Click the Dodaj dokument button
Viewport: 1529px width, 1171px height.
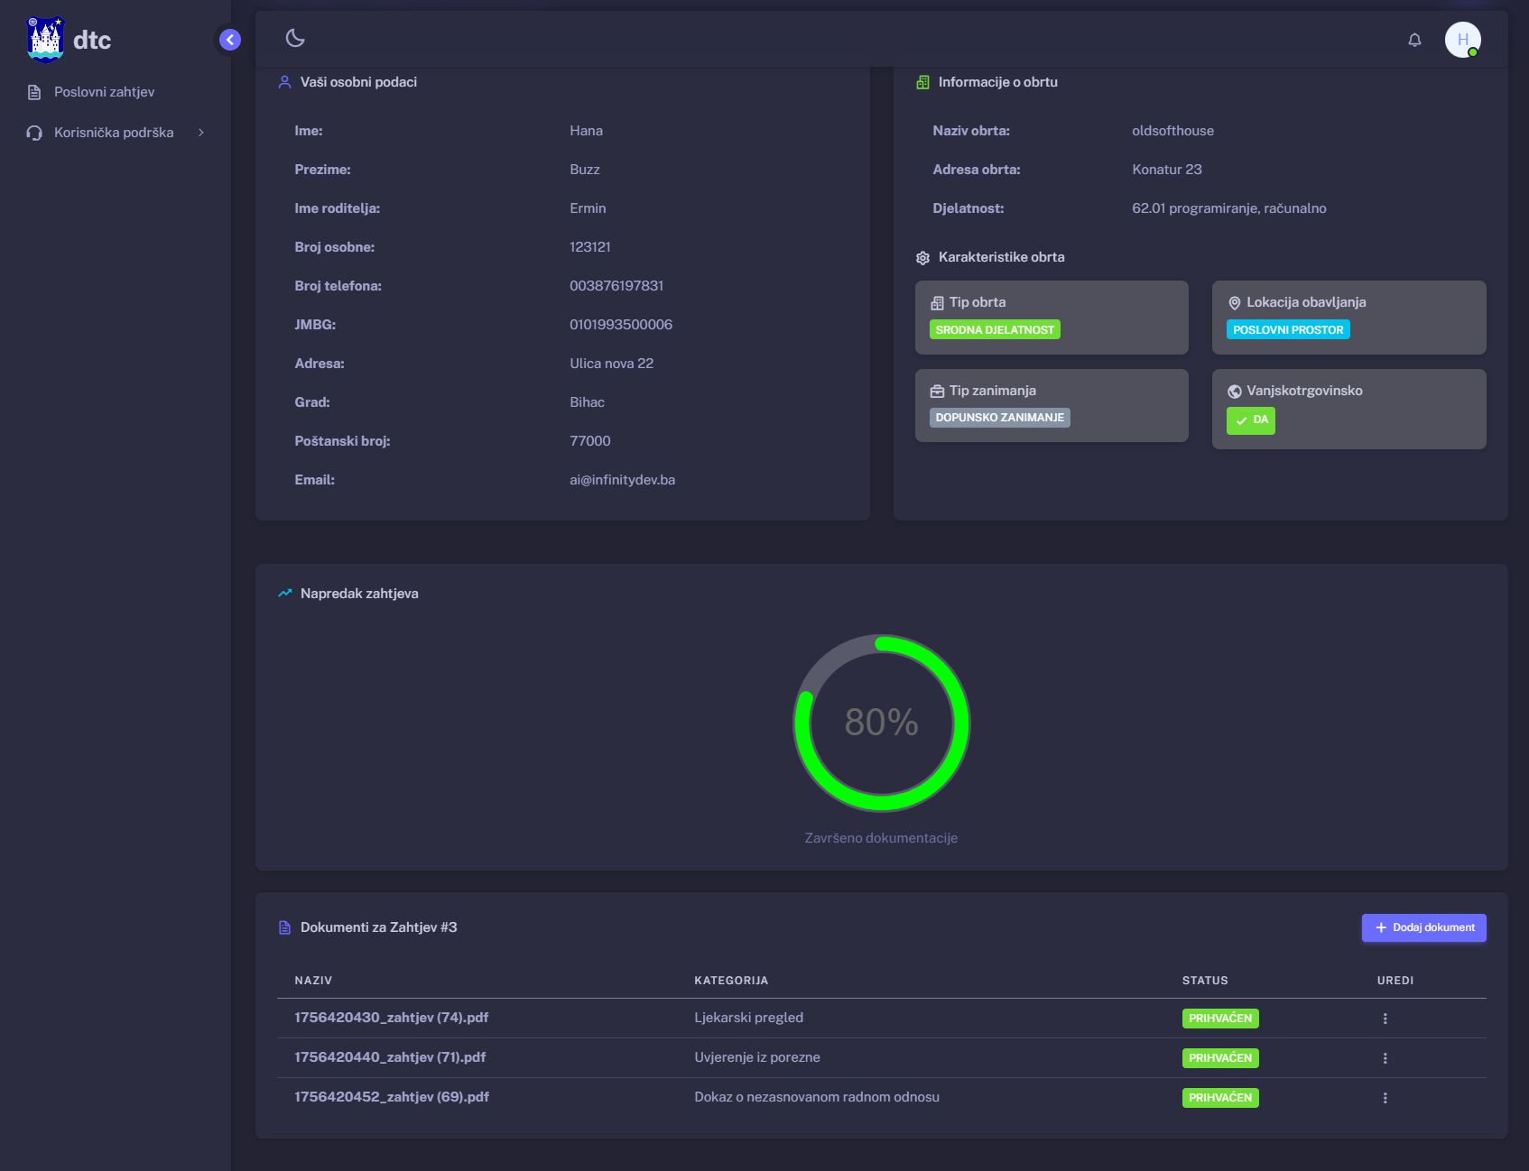[x=1423, y=927]
